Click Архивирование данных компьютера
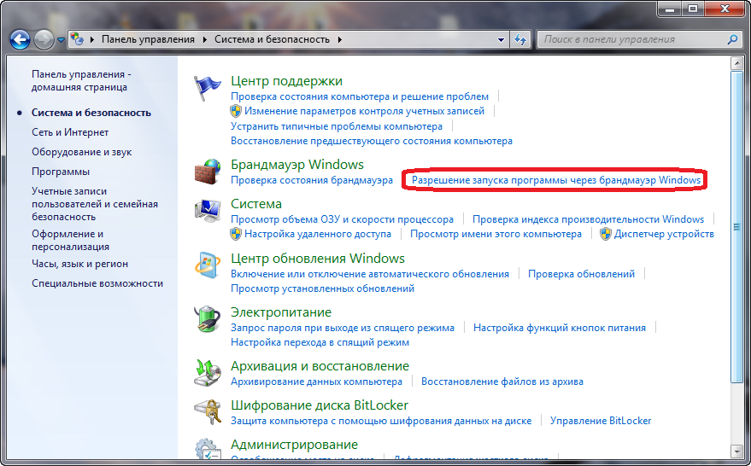 [x=317, y=382]
